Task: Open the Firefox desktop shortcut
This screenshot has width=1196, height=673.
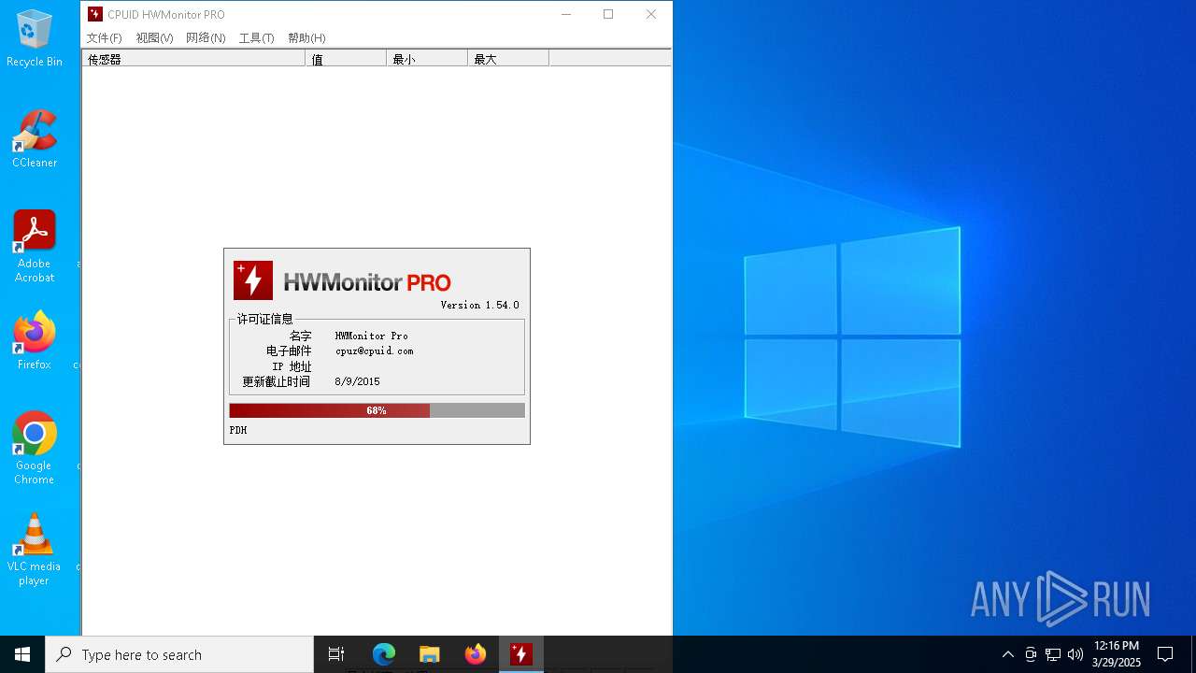Action: [x=35, y=340]
